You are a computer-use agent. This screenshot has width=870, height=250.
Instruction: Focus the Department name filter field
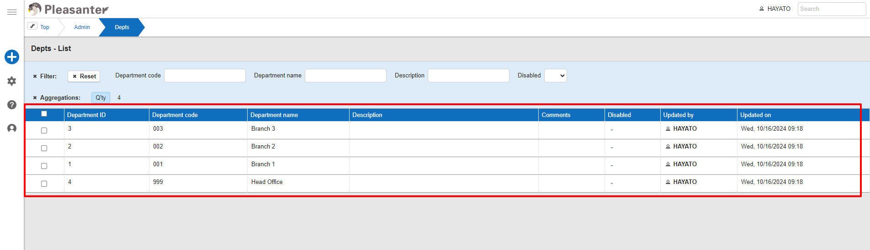(345, 76)
